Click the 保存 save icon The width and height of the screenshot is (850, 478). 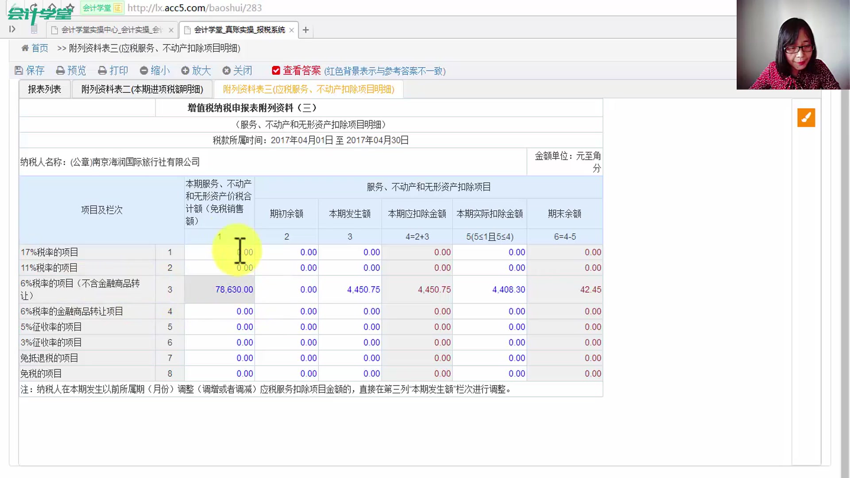point(19,70)
